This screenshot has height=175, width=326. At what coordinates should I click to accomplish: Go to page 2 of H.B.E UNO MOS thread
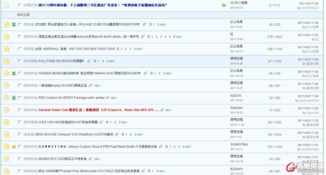[115, 122]
